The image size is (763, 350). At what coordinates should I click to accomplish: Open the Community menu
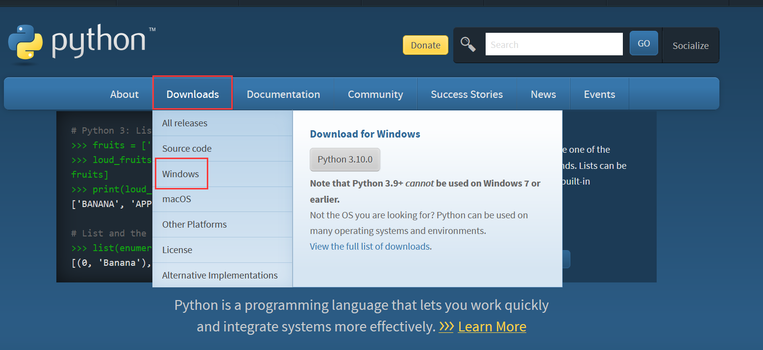pos(375,94)
